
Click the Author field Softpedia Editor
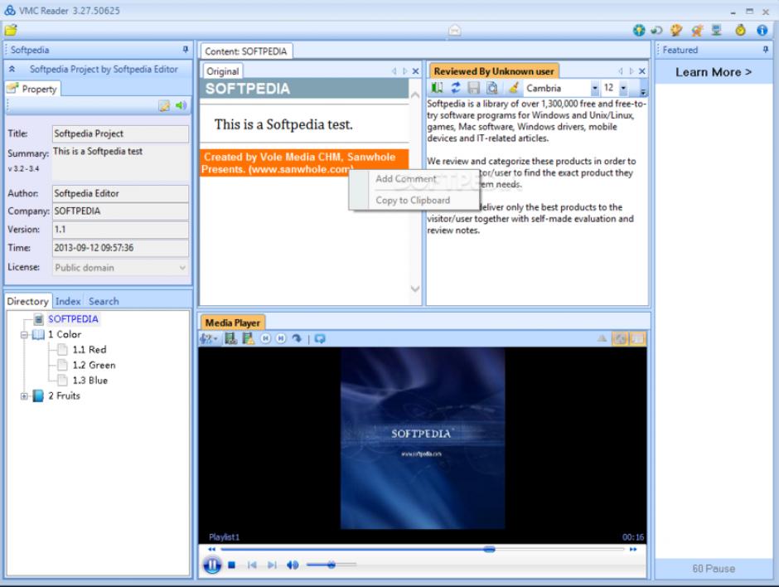click(x=120, y=193)
